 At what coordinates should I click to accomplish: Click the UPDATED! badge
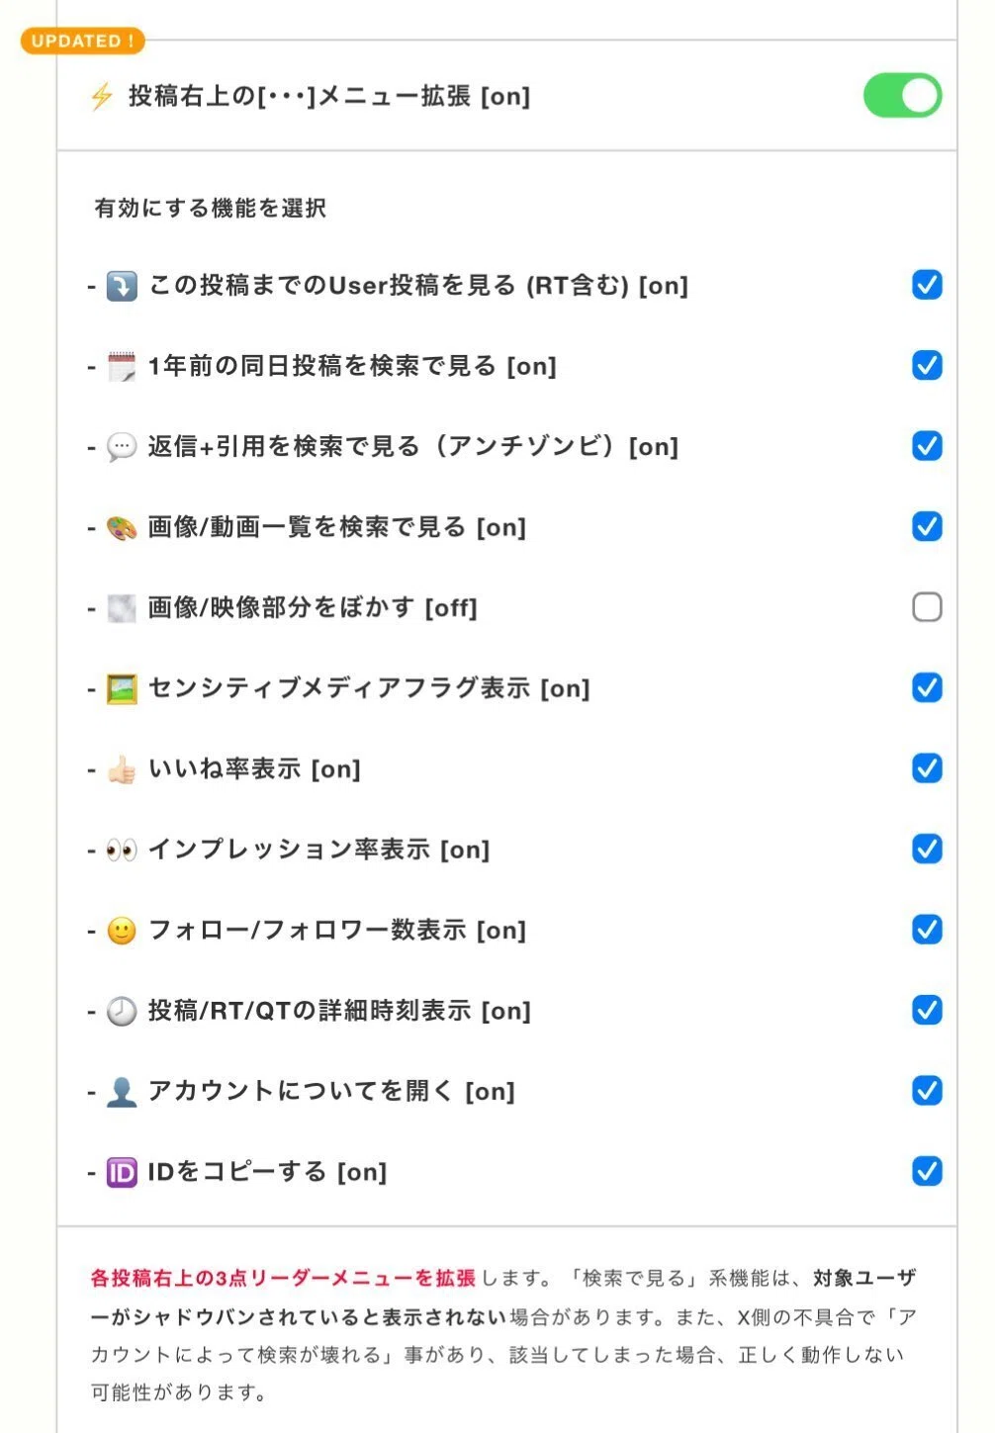pos(82,41)
